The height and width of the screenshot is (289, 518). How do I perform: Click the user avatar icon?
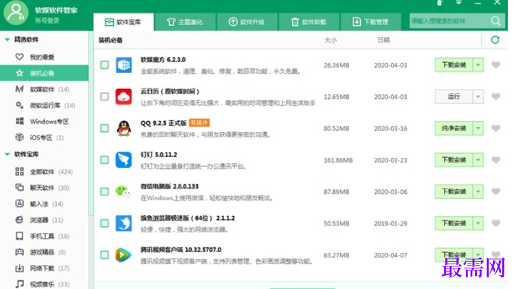[x=16, y=12]
